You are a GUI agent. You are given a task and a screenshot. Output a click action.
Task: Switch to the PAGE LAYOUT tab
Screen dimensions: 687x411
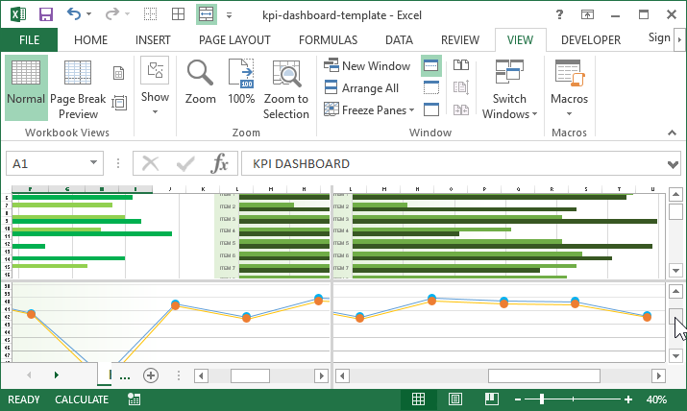(x=234, y=40)
